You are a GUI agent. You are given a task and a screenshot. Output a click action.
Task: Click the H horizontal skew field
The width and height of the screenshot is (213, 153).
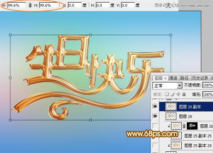102,5
